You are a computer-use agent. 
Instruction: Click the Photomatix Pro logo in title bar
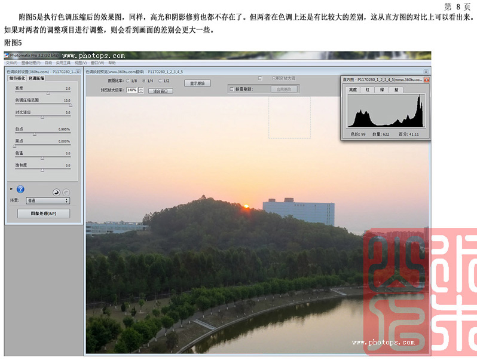click(7, 56)
